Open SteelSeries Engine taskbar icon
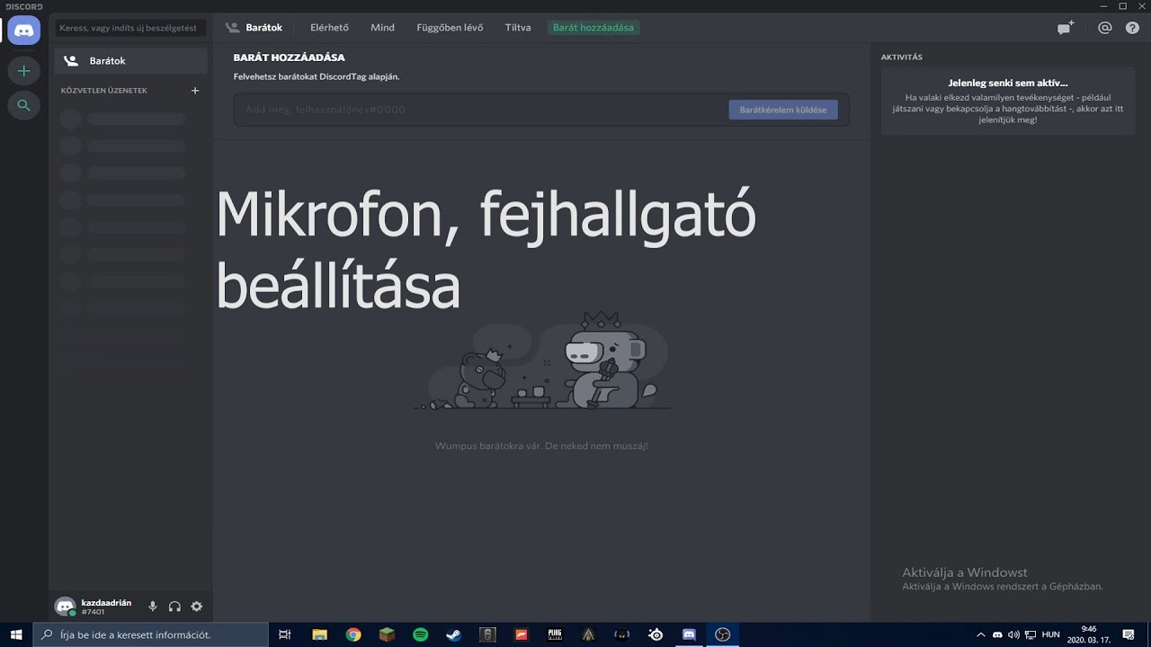Screen dimensions: 1151x647 656,634
